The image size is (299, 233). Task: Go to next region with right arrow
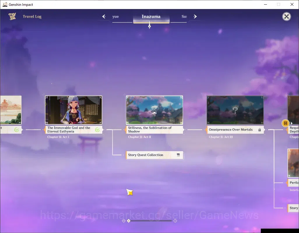click(x=195, y=17)
